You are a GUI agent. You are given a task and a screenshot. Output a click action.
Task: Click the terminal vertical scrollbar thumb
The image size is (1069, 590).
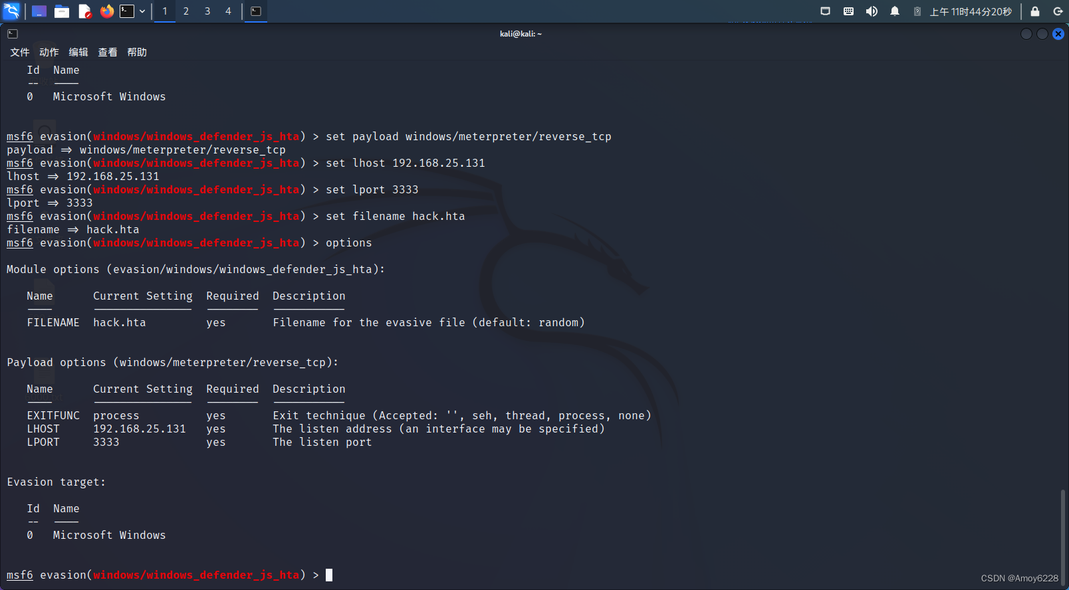(x=1063, y=537)
